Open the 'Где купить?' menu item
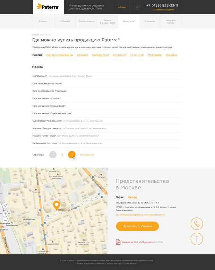 tap(129, 22)
